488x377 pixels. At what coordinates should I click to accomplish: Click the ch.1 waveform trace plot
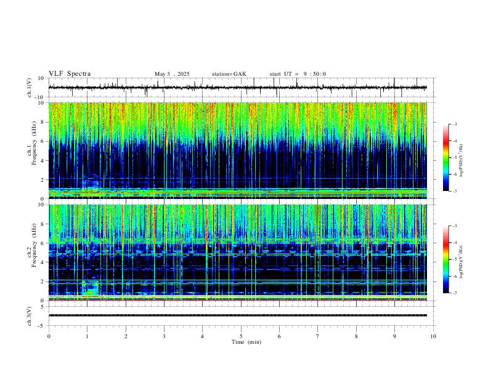[238, 87]
